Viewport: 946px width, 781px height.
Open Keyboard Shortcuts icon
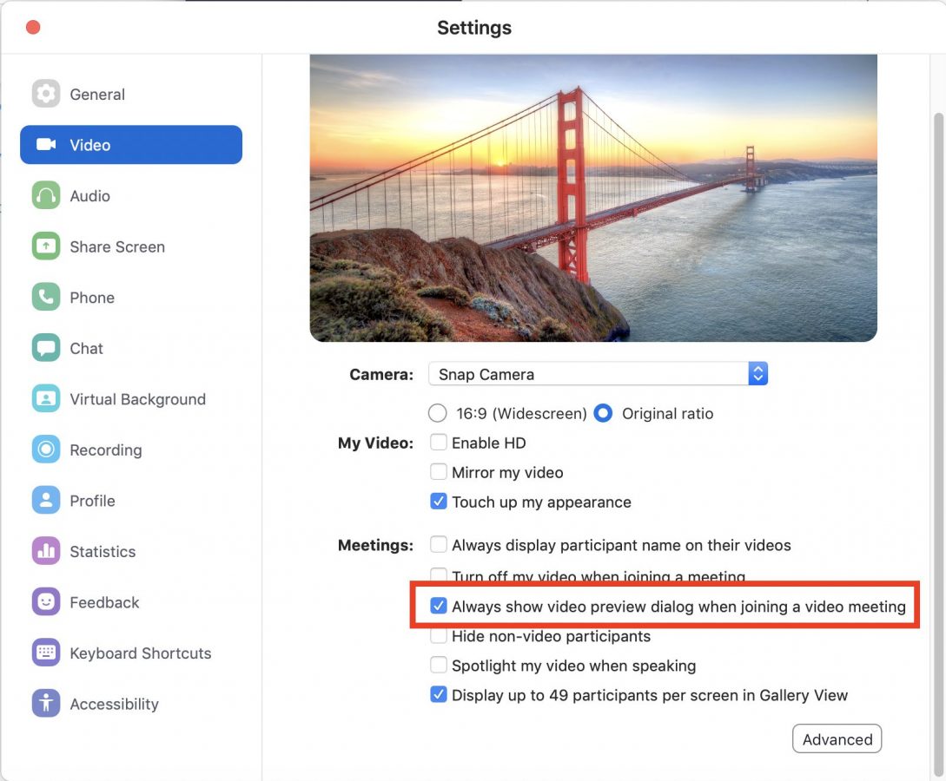pyautogui.click(x=46, y=653)
